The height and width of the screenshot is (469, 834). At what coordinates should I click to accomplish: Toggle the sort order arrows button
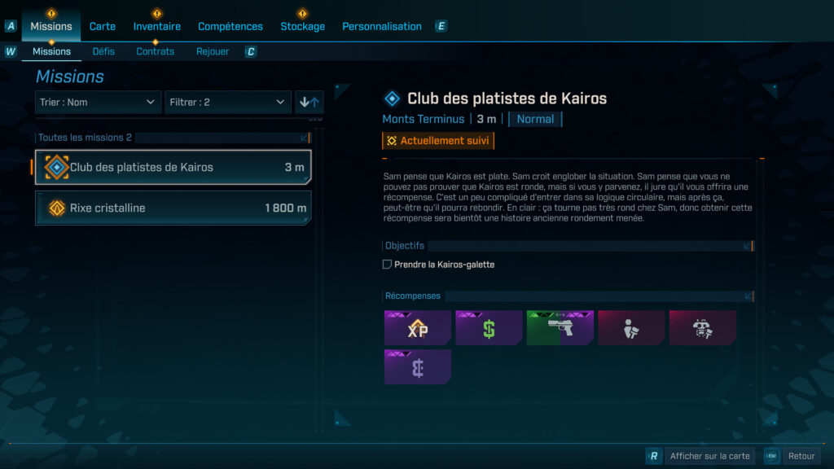[x=309, y=102]
